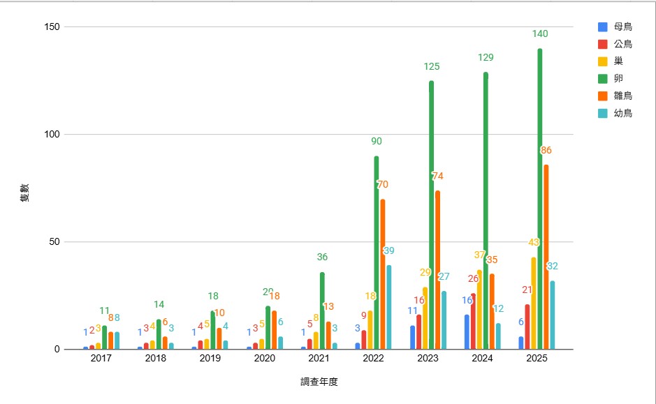
Task: Click the teal 幼鳥 bar for 2022
Action: [x=389, y=307]
